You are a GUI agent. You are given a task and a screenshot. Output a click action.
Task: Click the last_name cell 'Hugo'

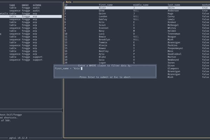tap(170, 14)
